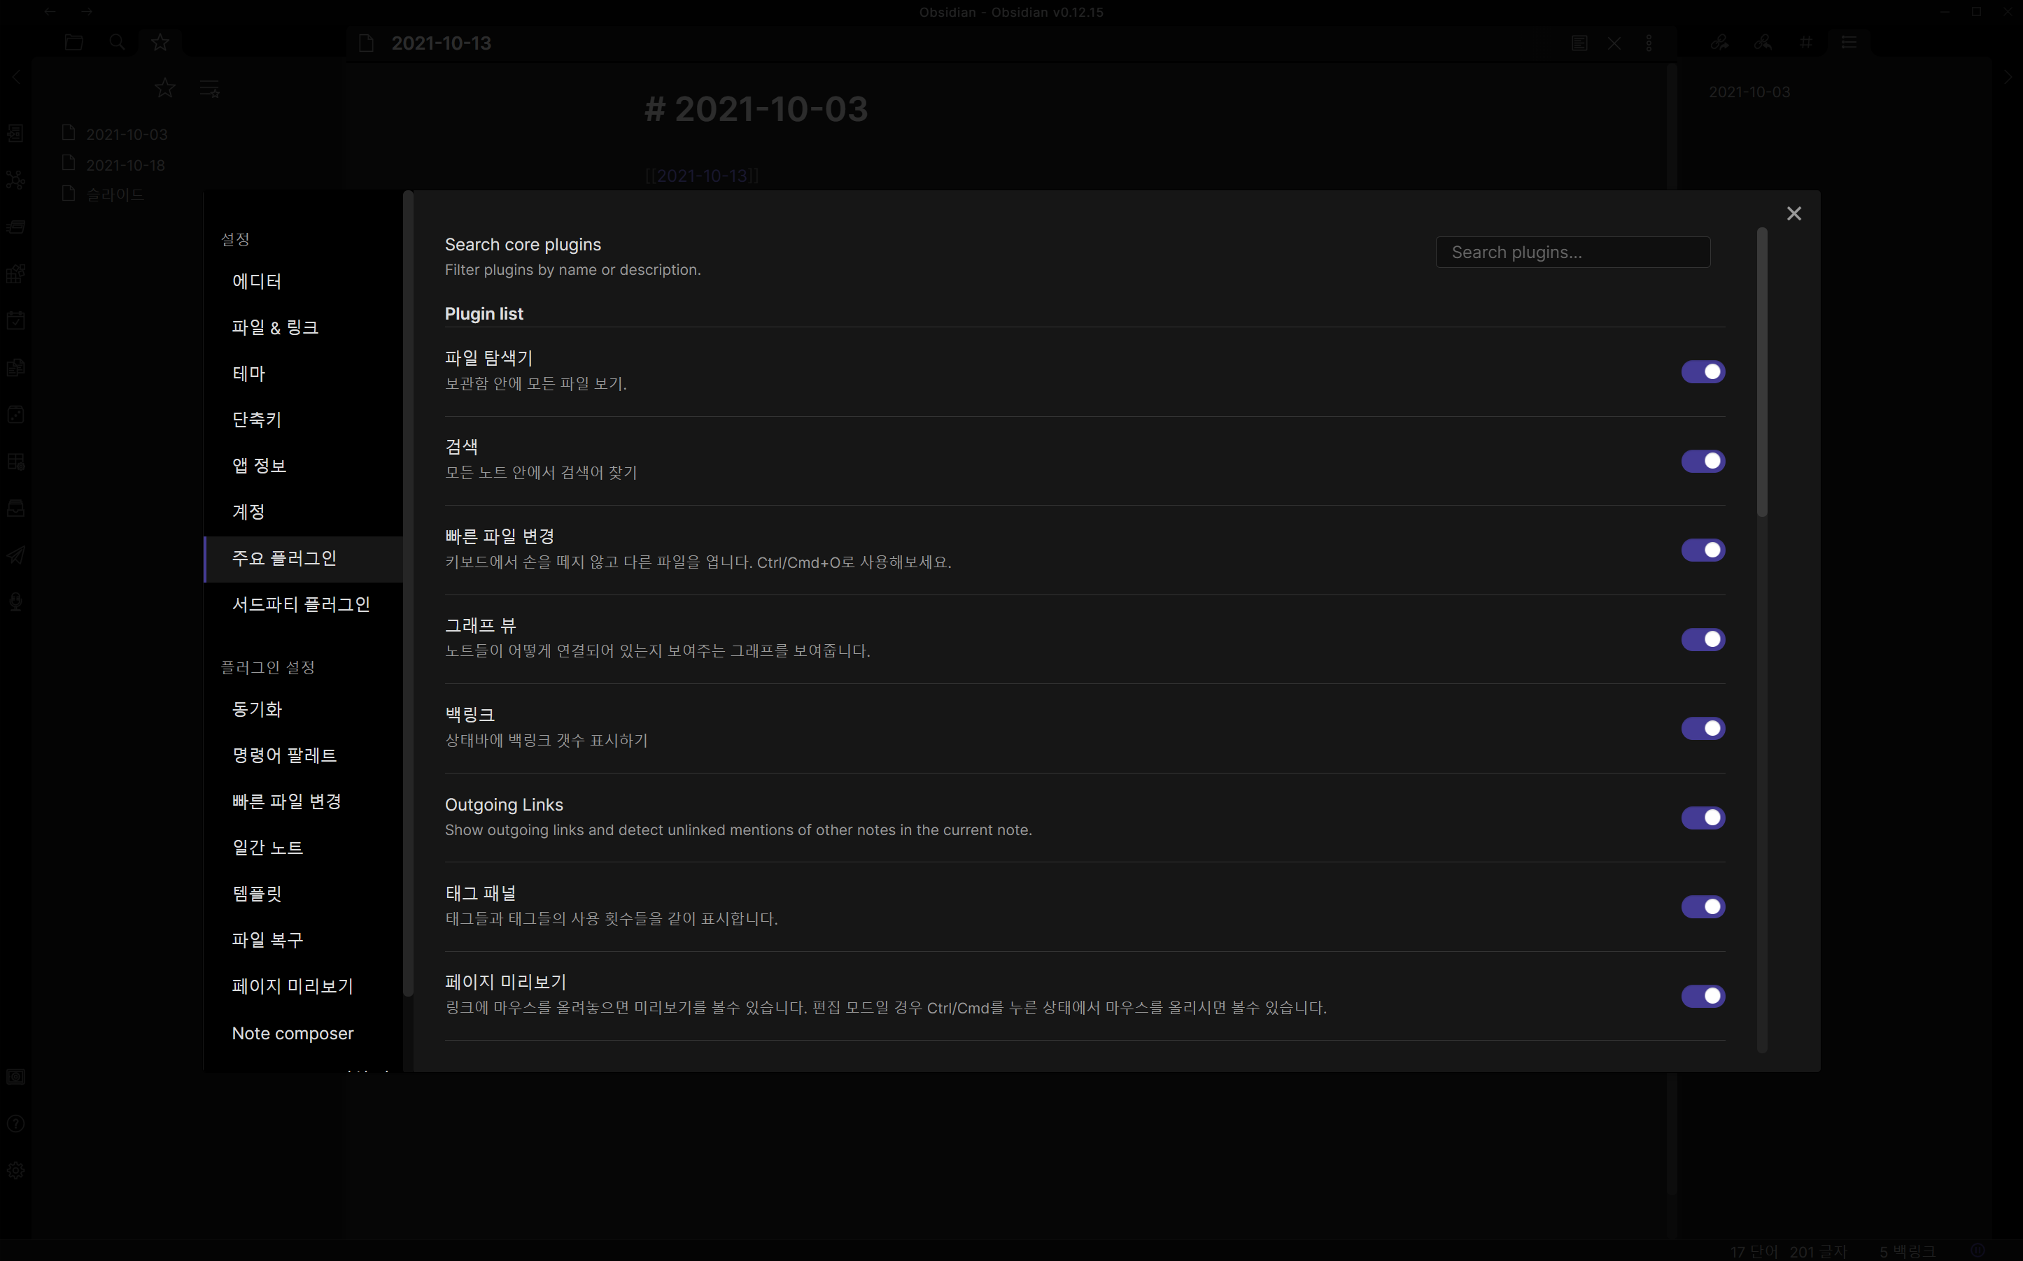Screen dimensions: 2023x1261
Task: Open the outline list icon tab
Action: [1849, 43]
